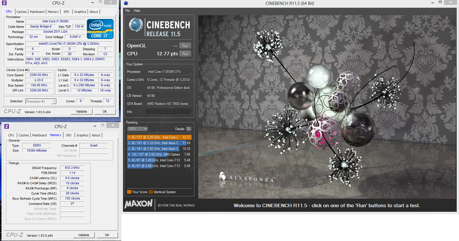
Task: Click the MAXON logo
Action: tap(139, 204)
